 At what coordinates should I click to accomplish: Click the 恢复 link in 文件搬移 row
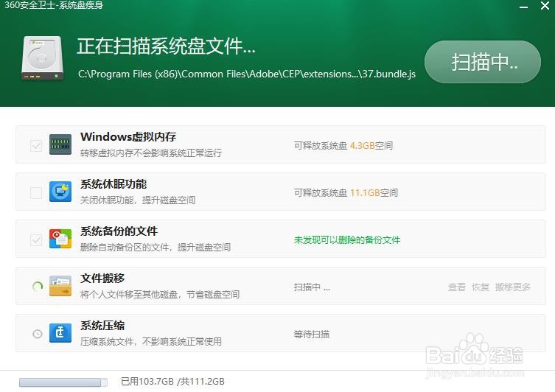click(x=481, y=287)
